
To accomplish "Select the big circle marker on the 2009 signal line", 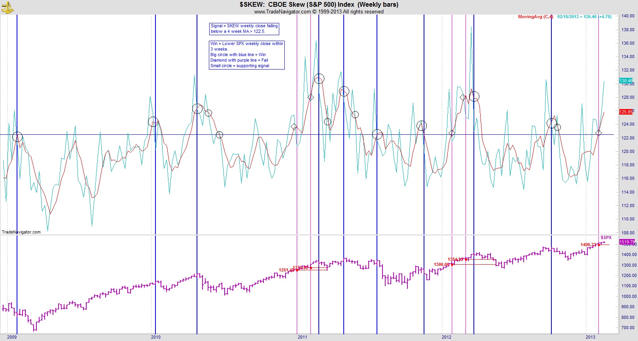I will coord(17,137).
